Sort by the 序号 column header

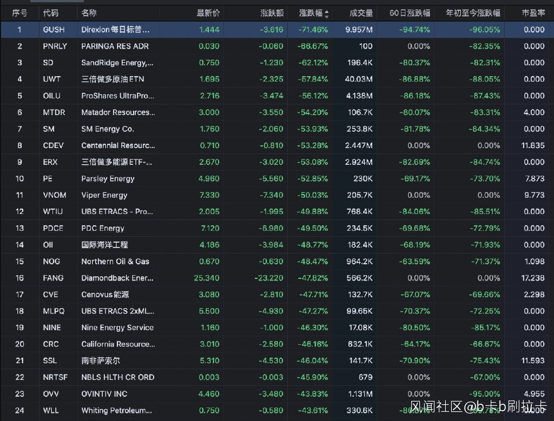(x=19, y=13)
